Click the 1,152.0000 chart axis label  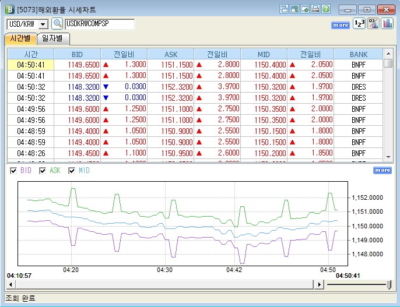[x=367, y=197]
